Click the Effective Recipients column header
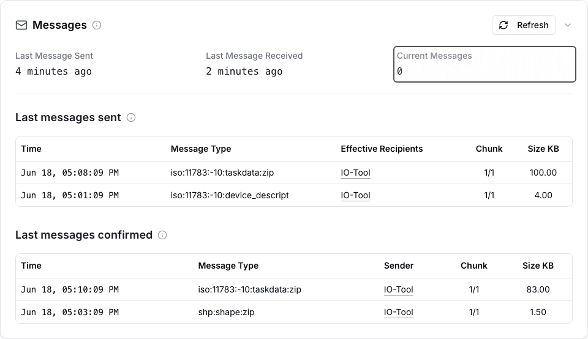 click(x=382, y=149)
